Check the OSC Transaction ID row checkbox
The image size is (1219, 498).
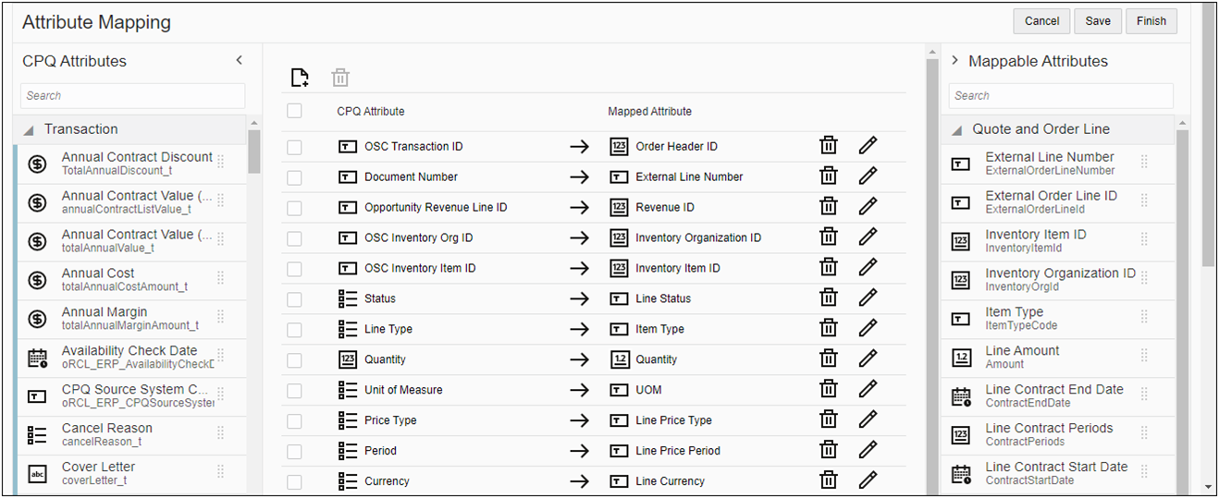294,147
